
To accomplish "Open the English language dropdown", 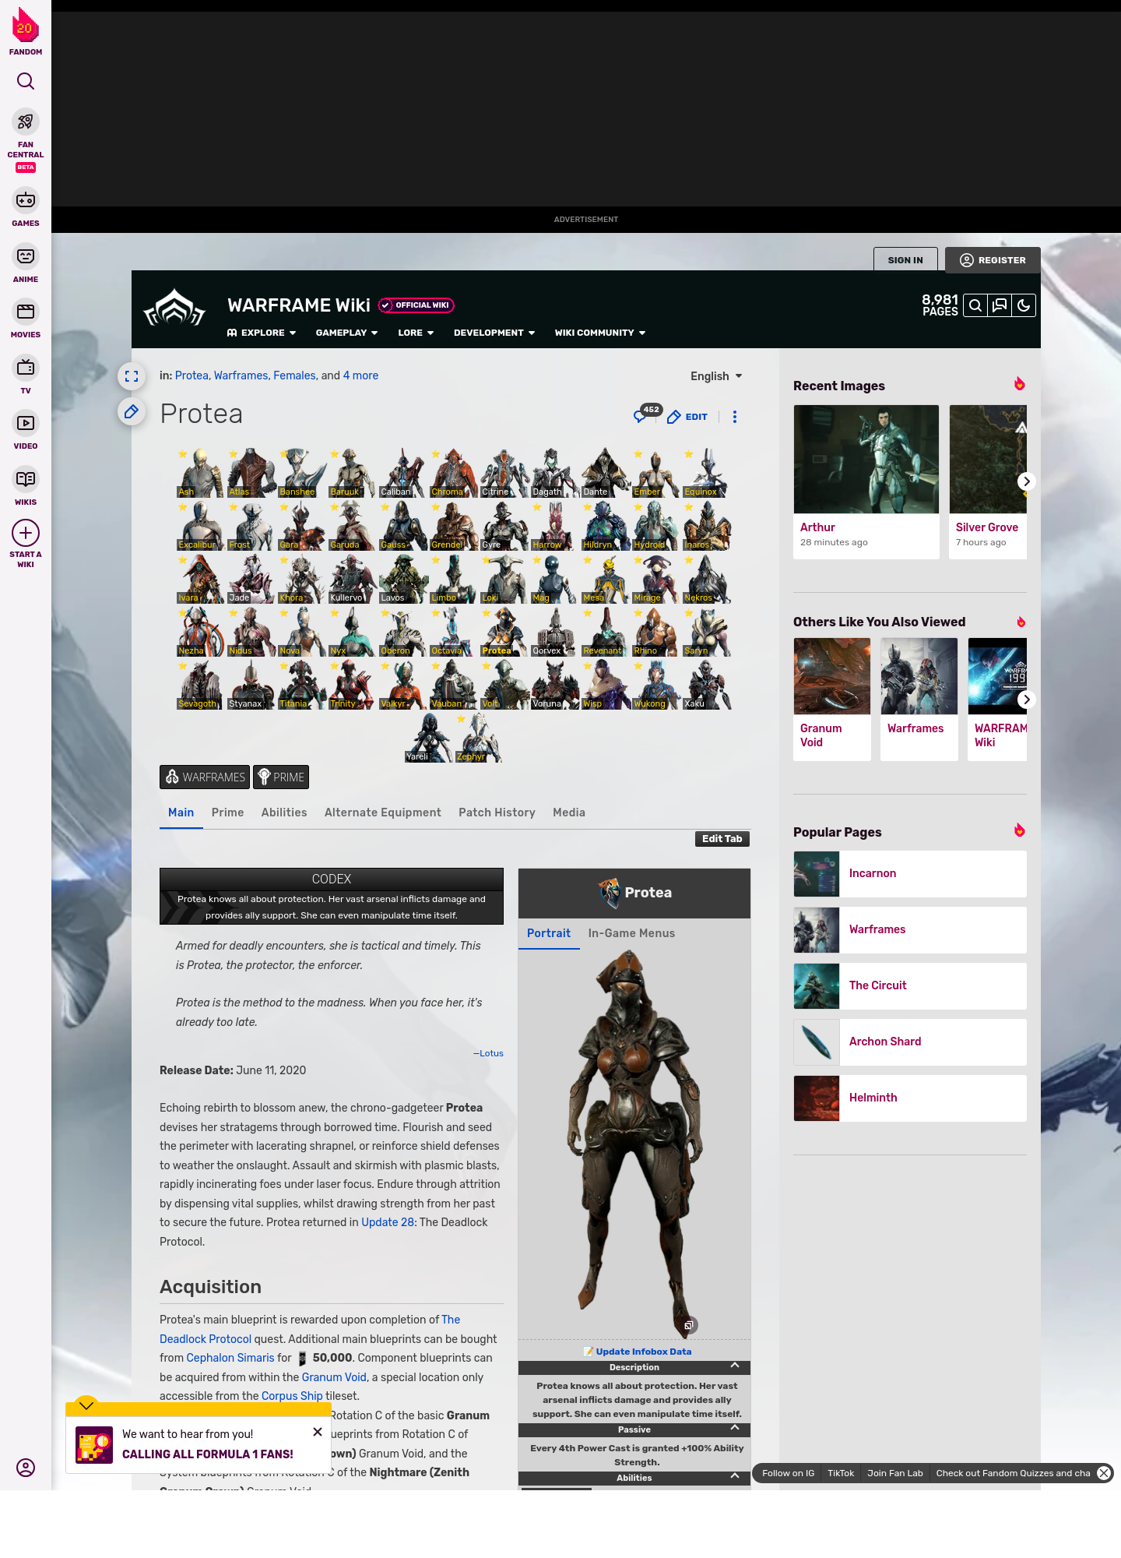I will point(716,376).
